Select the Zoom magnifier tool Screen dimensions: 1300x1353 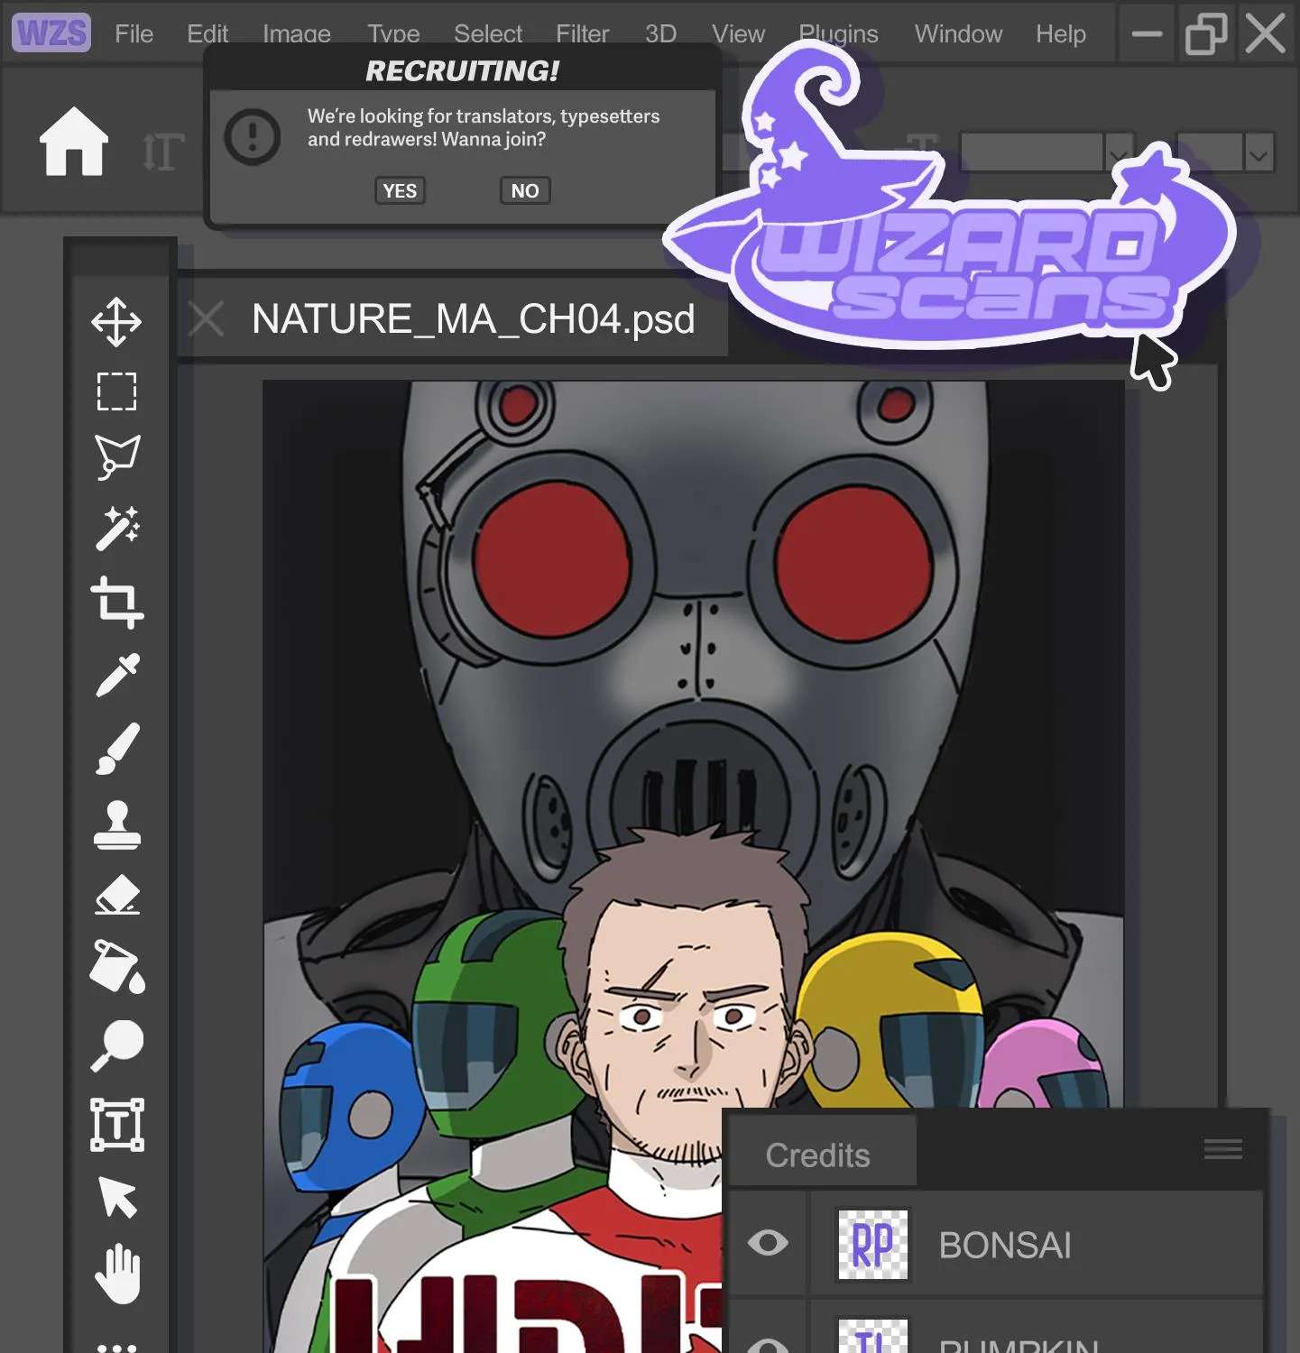pyautogui.click(x=117, y=1046)
